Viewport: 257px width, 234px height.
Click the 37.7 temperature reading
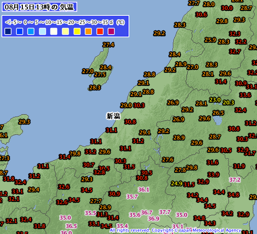click(x=165, y=212)
